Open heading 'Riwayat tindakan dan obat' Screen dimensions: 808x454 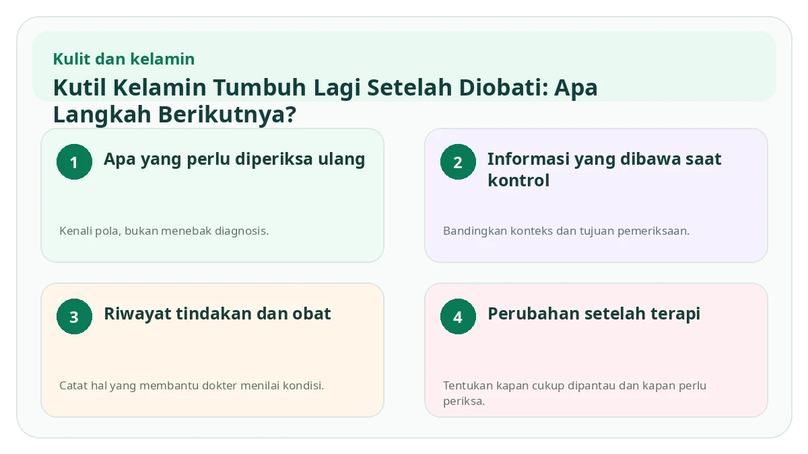(217, 313)
